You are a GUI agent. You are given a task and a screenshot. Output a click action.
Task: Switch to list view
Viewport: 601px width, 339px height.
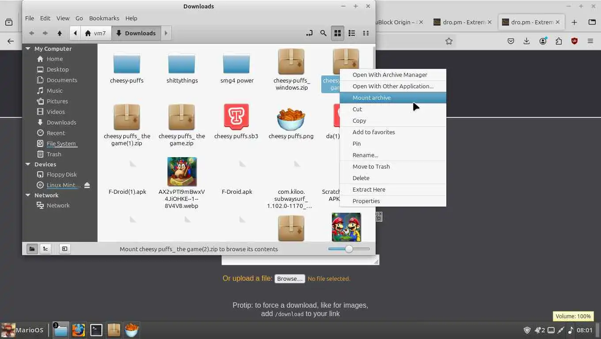[x=352, y=33]
